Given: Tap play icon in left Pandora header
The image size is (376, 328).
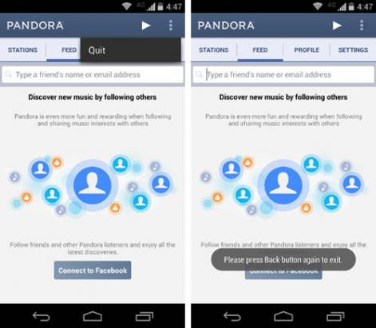Looking at the screenshot, I should pyautogui.click(x=146, y=26).
